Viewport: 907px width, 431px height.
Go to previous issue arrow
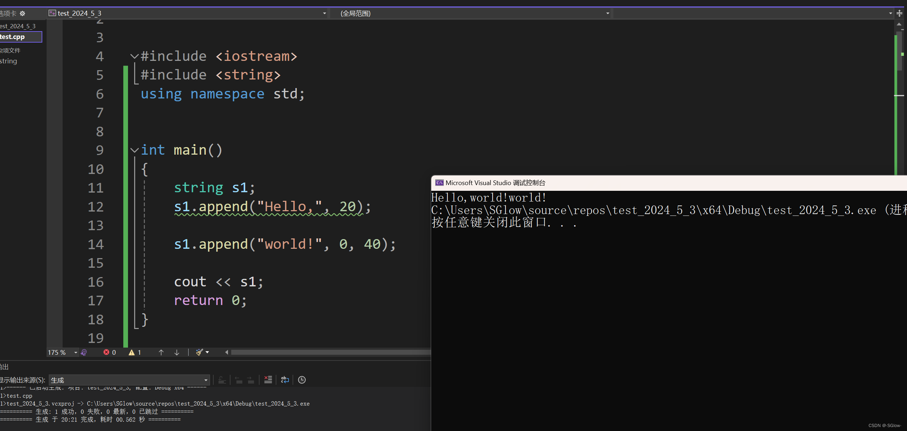click(161, 352)
